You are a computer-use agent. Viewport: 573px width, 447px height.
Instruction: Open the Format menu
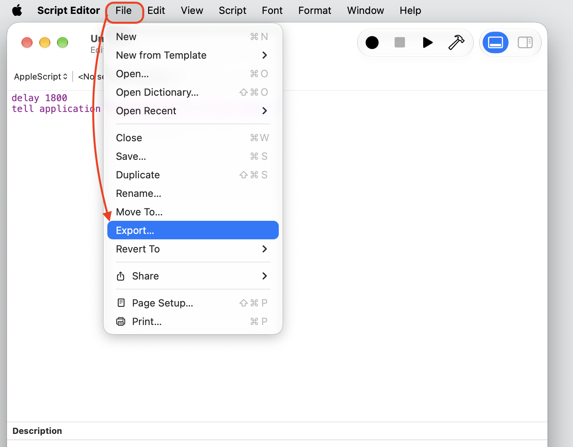coord(315,10)
